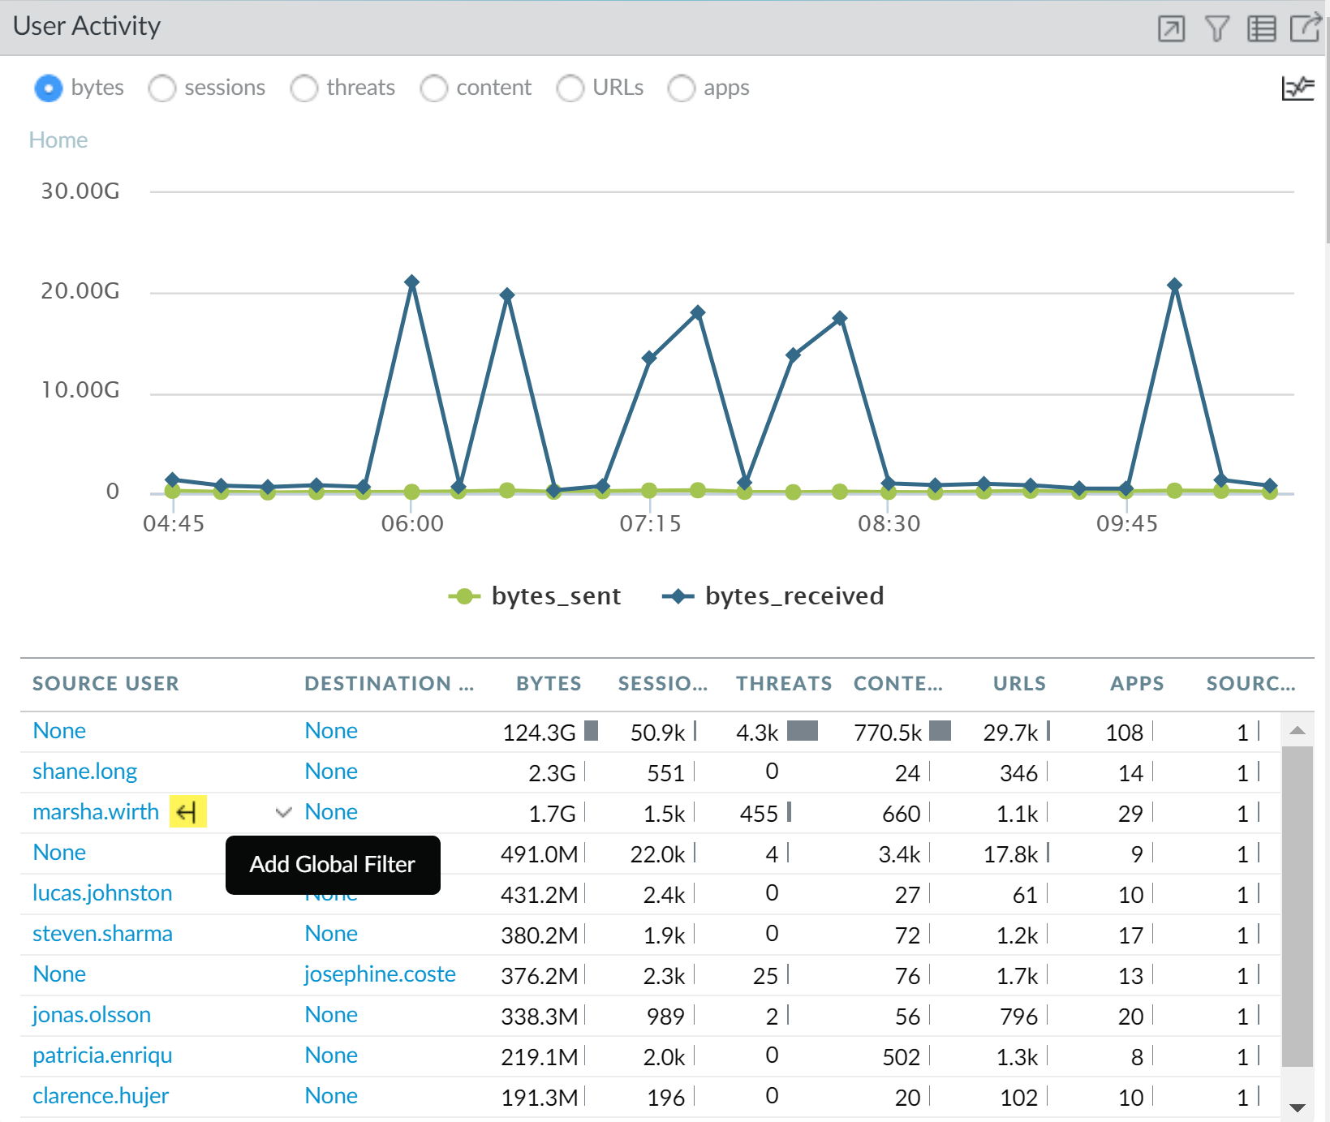Click the bytes_sent legend marker
Image resolution: width=1330 pixels, height=1122 pixels.
pyautogui.click(x=464, y=596)
